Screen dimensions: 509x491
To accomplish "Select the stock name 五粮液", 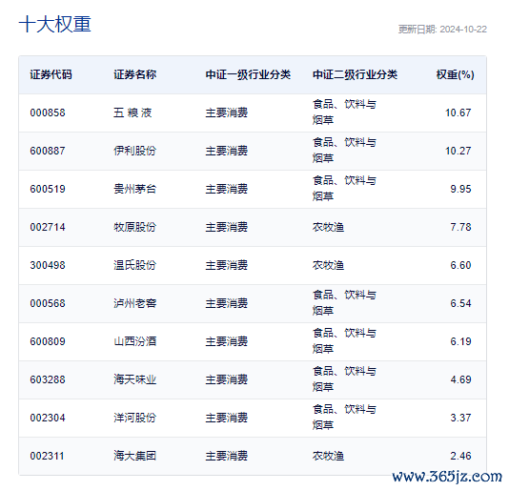I will coord(132,113).
